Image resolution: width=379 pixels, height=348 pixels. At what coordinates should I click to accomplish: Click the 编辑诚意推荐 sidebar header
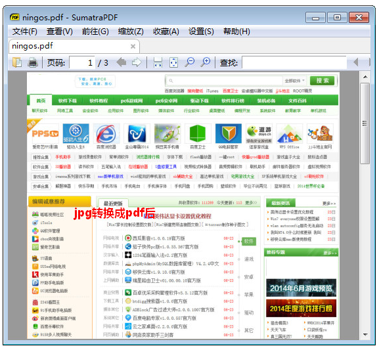coord(60,202)
